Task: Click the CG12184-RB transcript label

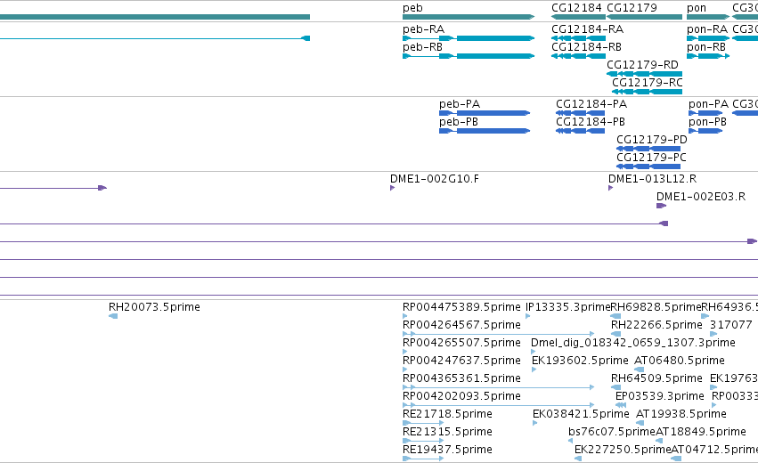Action: 586,47
